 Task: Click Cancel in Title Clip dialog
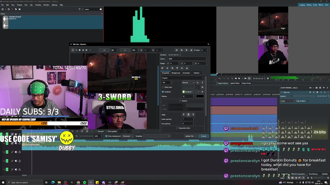pos(204,136)
